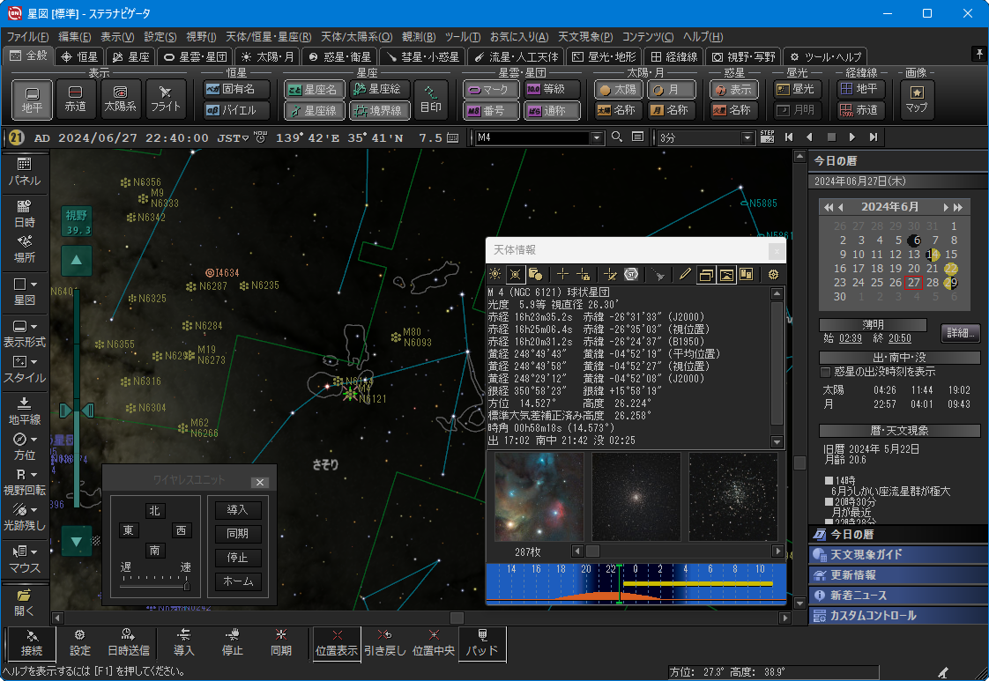
Task: Click the 詳細... button in calendar panel
Action: [961, 333]
